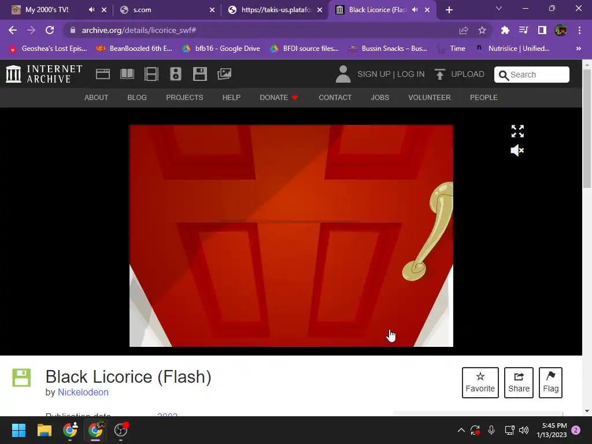Open Bussin Snacks bookmark
This screenshot has height=444, width=592.
pos(388,49)
